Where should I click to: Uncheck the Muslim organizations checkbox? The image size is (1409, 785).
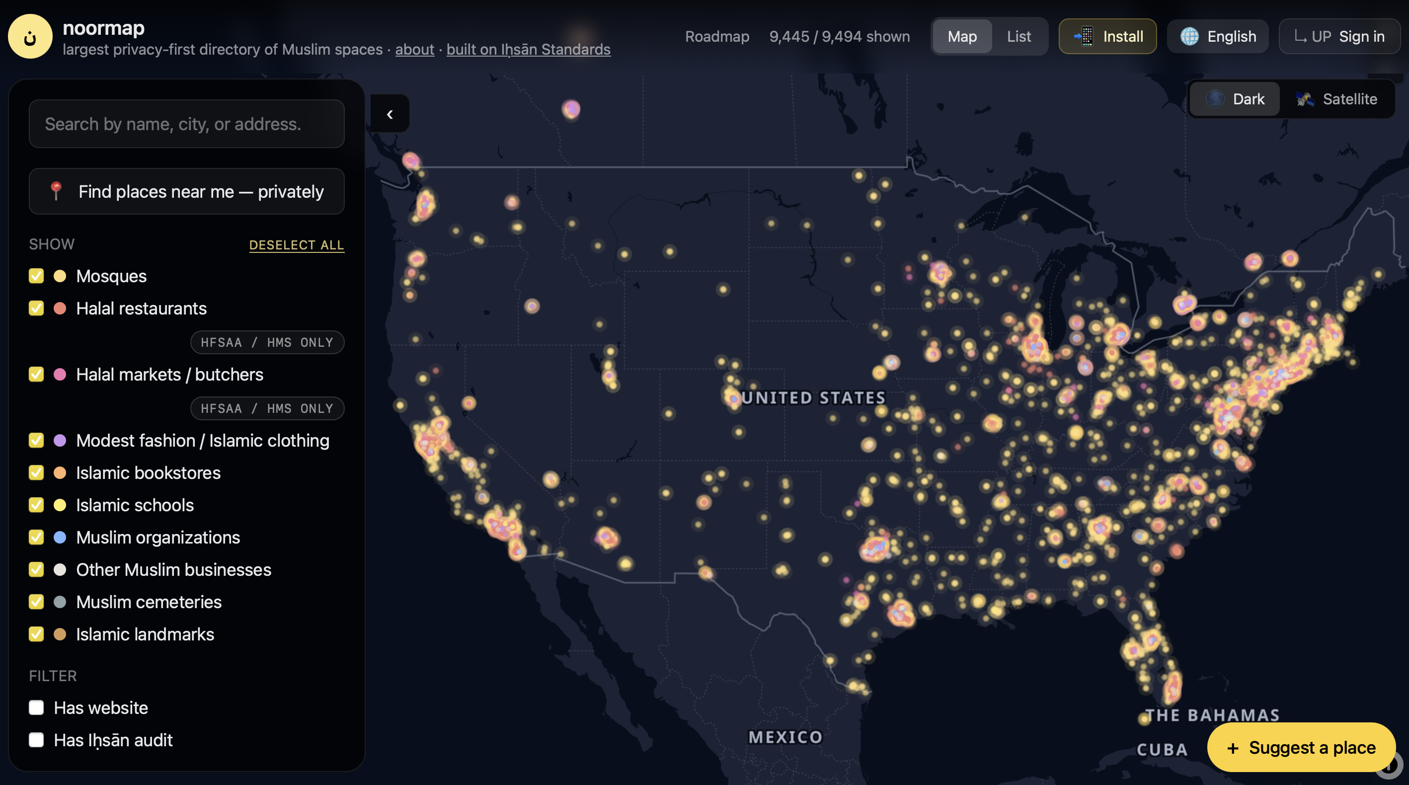(x=36, y=537)
